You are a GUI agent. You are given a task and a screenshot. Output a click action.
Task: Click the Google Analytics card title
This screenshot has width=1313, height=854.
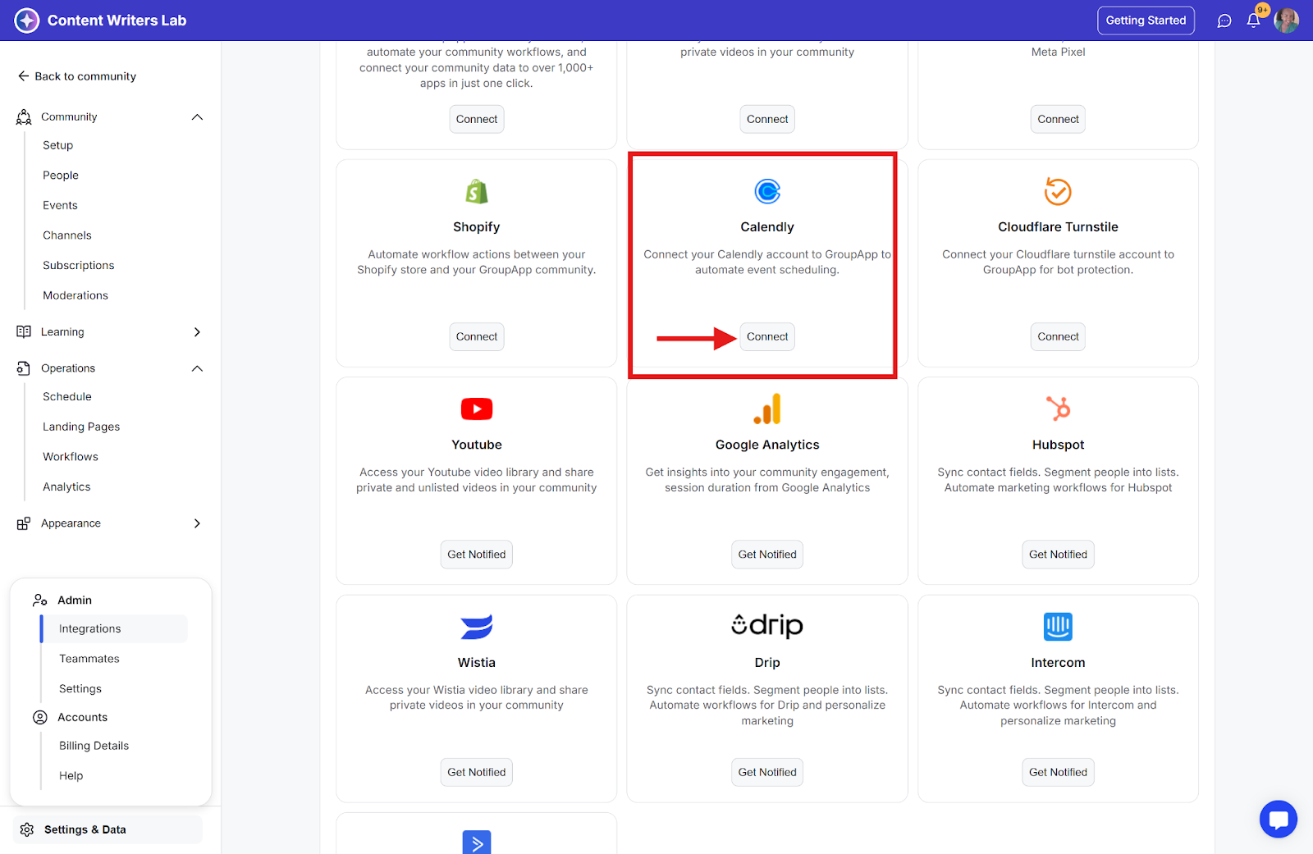point(767,445)
